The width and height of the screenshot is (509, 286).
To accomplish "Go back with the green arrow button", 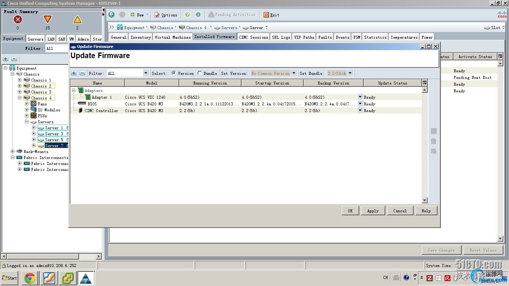I will point(111,15).
